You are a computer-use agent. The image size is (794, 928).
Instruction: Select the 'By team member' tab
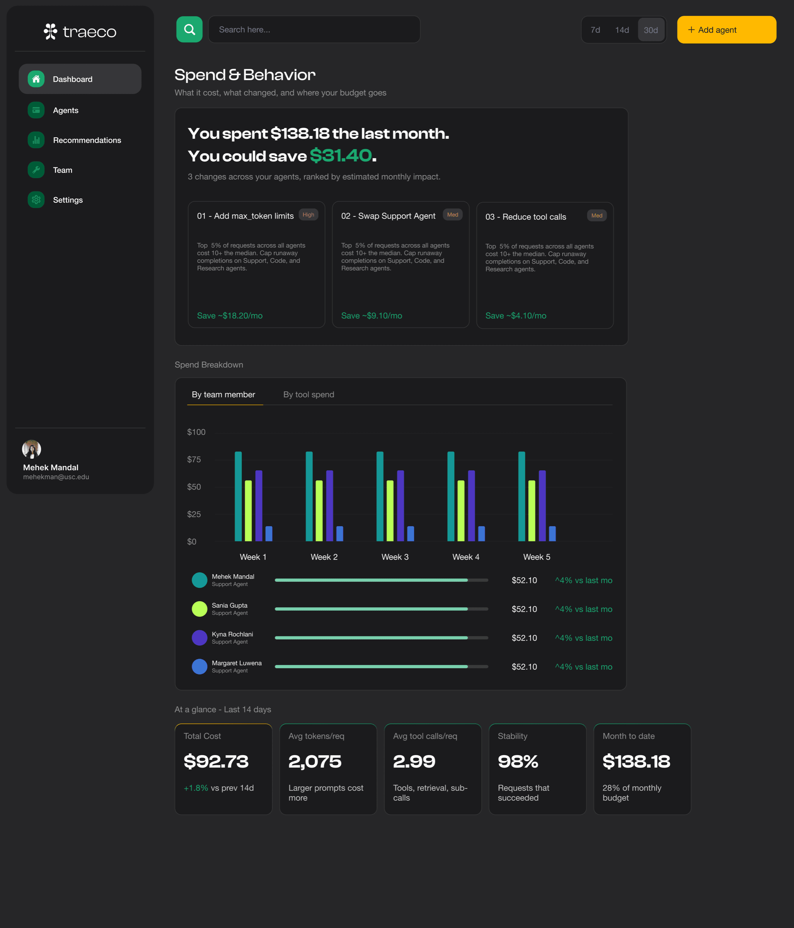click(x=224, y=394)
